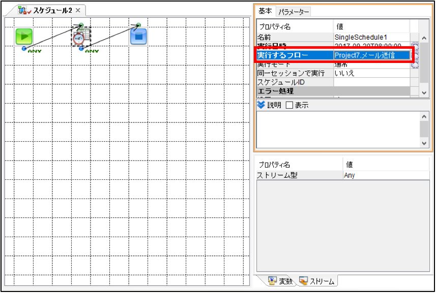Image resolution: width=436 pixels, height=293 pixels.
Task: Click the 名前 value SingleSchedule1
Action: pos(371,37)
